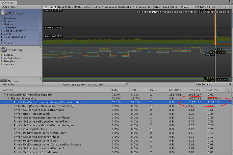The width and height of the screenshot is (233, 155).
Task: Click reorder handle next to Global Illumination
Action: [40, 37]
